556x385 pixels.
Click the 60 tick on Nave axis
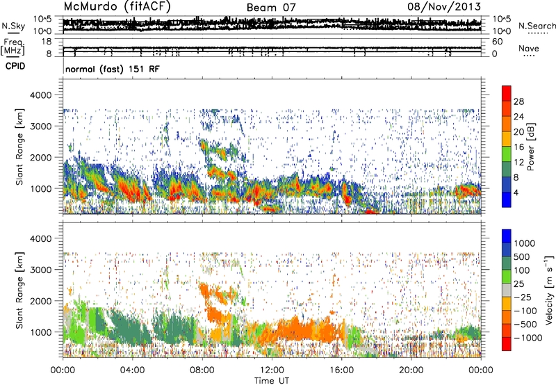[x=497, y=42]
